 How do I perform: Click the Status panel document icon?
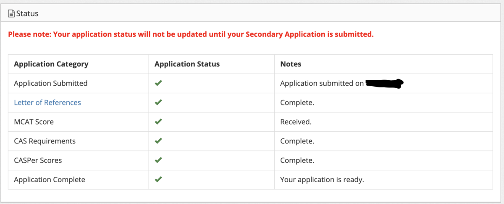point(11,14)
